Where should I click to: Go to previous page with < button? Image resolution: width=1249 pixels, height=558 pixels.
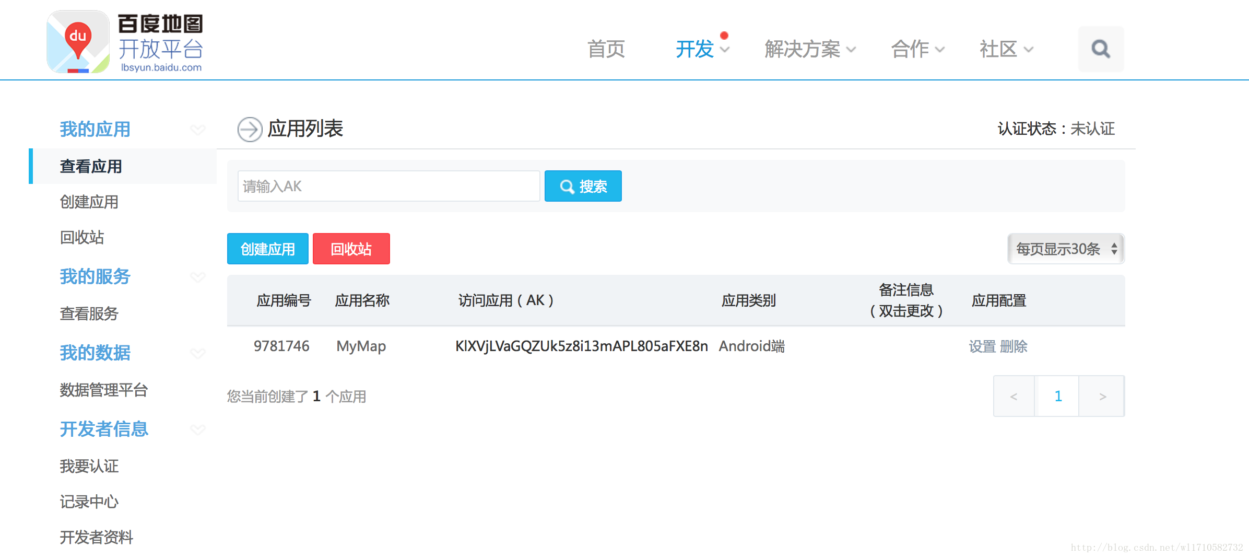[x=1014, y=396]
